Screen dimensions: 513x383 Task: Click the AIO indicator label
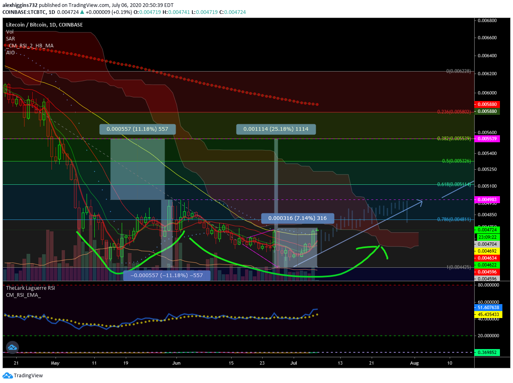coord(10,53)
